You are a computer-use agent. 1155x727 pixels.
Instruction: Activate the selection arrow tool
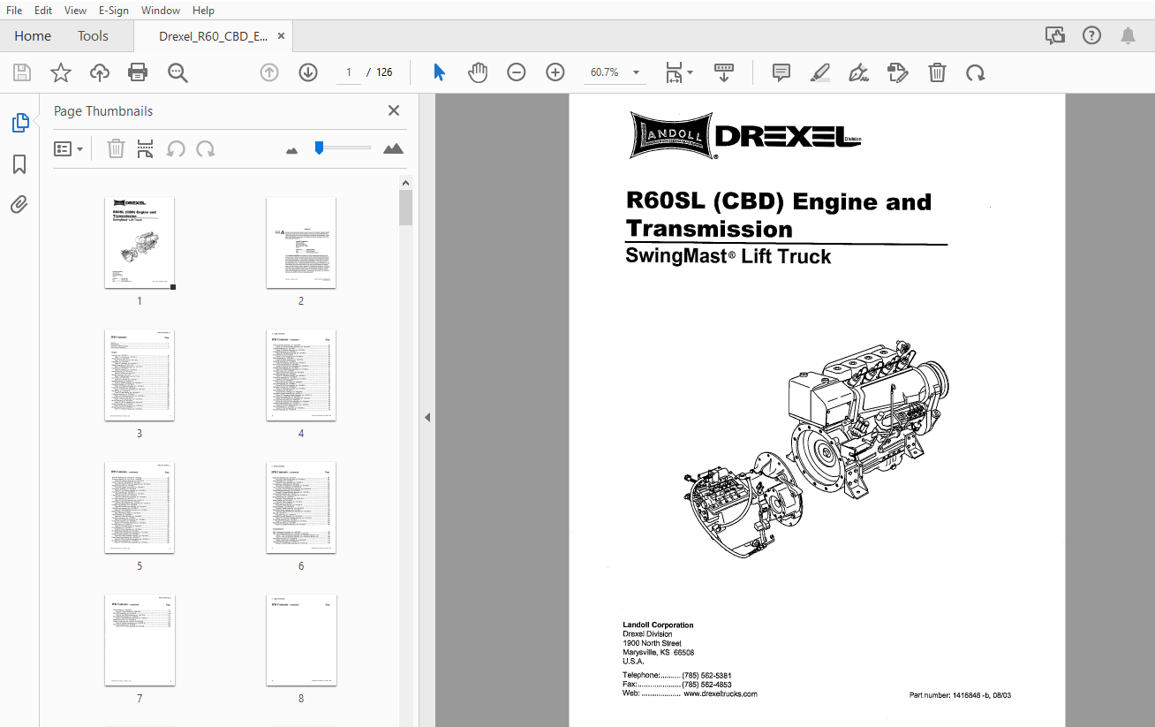[439, 72]
